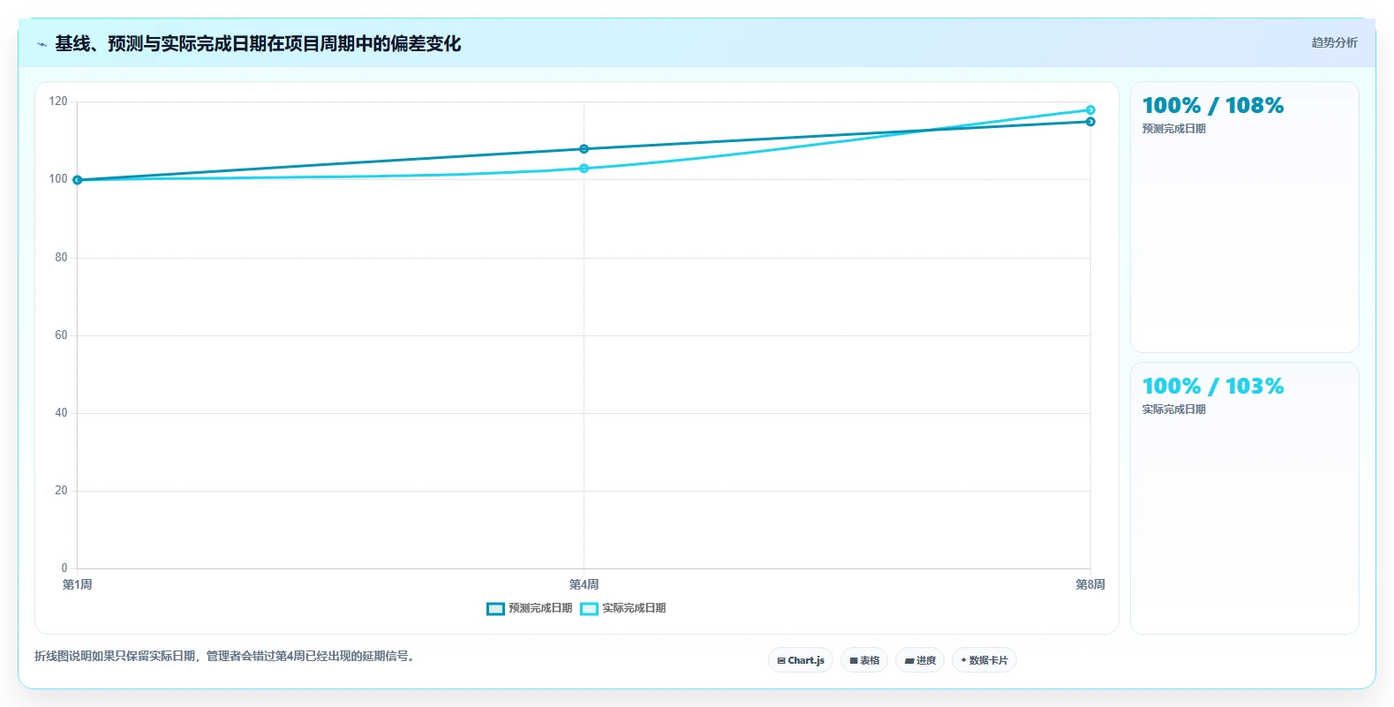Click the actual data point at 第8周
This screenshot has height=707, width=1394.
(1090, 110)
